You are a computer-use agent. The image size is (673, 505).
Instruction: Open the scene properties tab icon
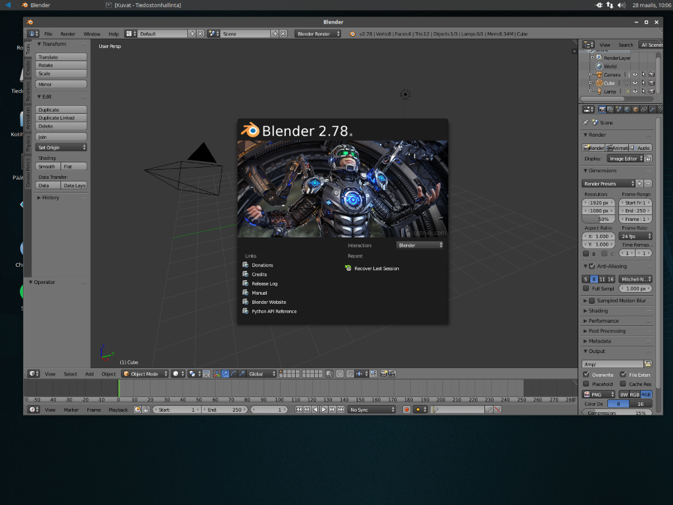coord(618,110)
